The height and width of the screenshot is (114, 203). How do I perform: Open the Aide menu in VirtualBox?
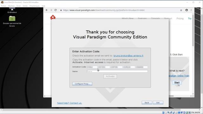(43, 6)
